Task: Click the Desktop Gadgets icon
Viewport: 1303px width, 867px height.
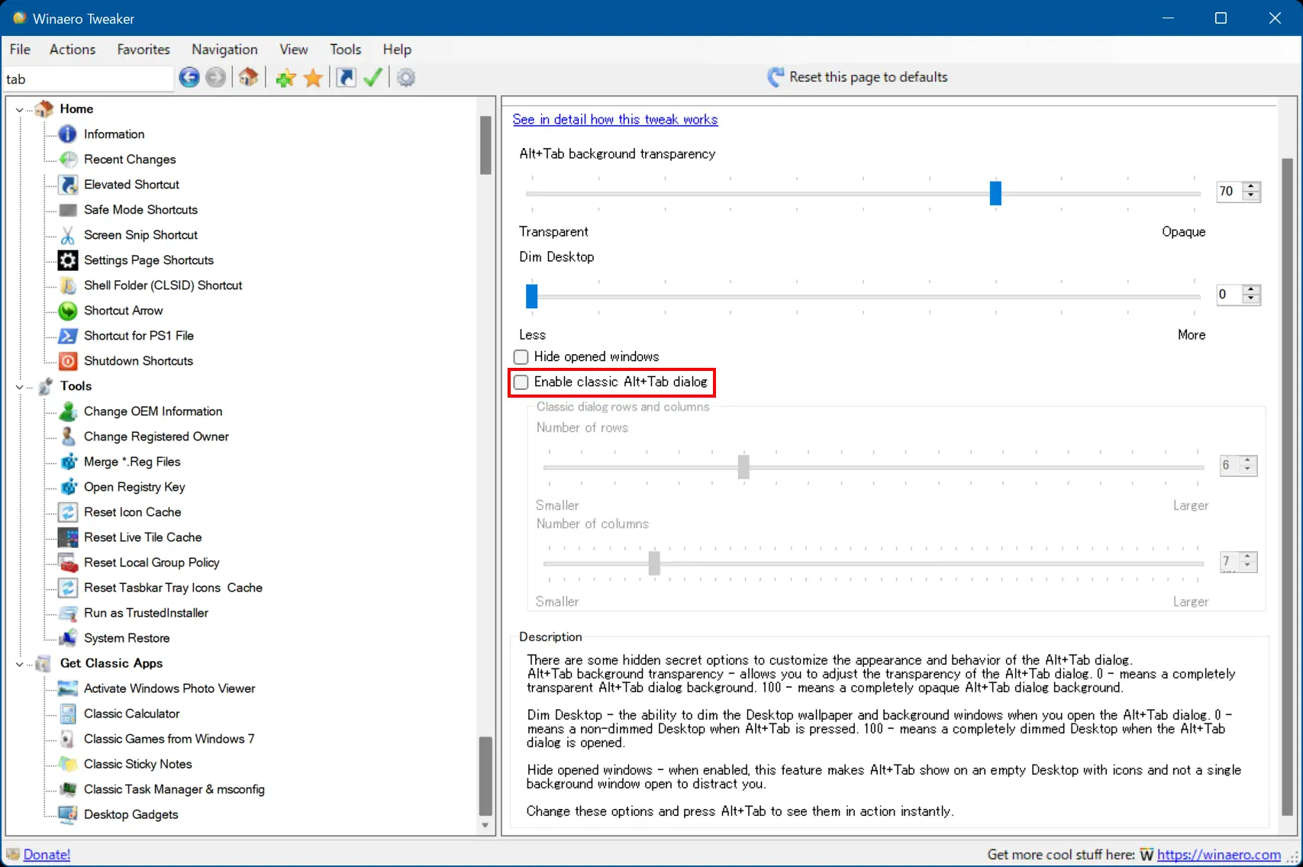Action: tap(68, 814)
